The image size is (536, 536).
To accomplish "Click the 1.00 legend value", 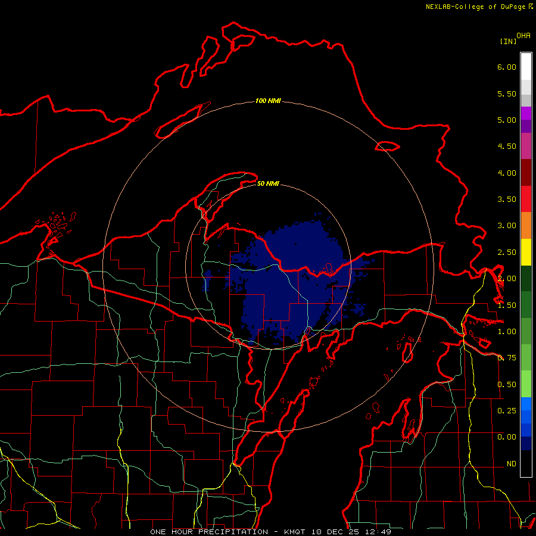I will coord(507,332).
